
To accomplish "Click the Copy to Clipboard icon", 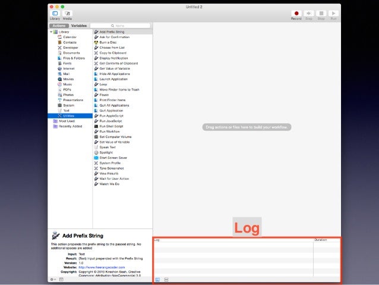I will (x=96, y=53).
